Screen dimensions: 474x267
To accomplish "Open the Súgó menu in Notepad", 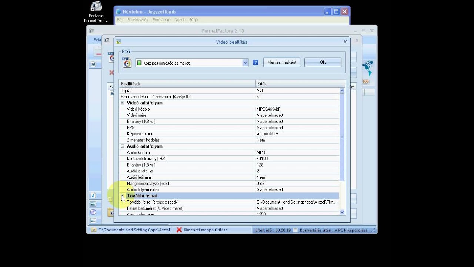I will point(193,20).
